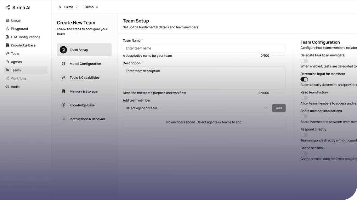This screenshot has width=357, height=200.
Task: Click the Instructions & Behavior list icon
Action: 63,119
